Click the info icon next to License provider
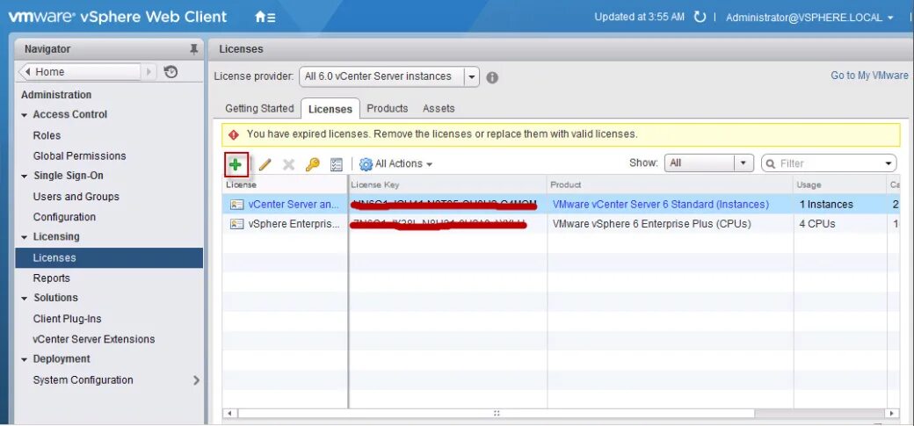The image size is (914, 426). point(492,77)
